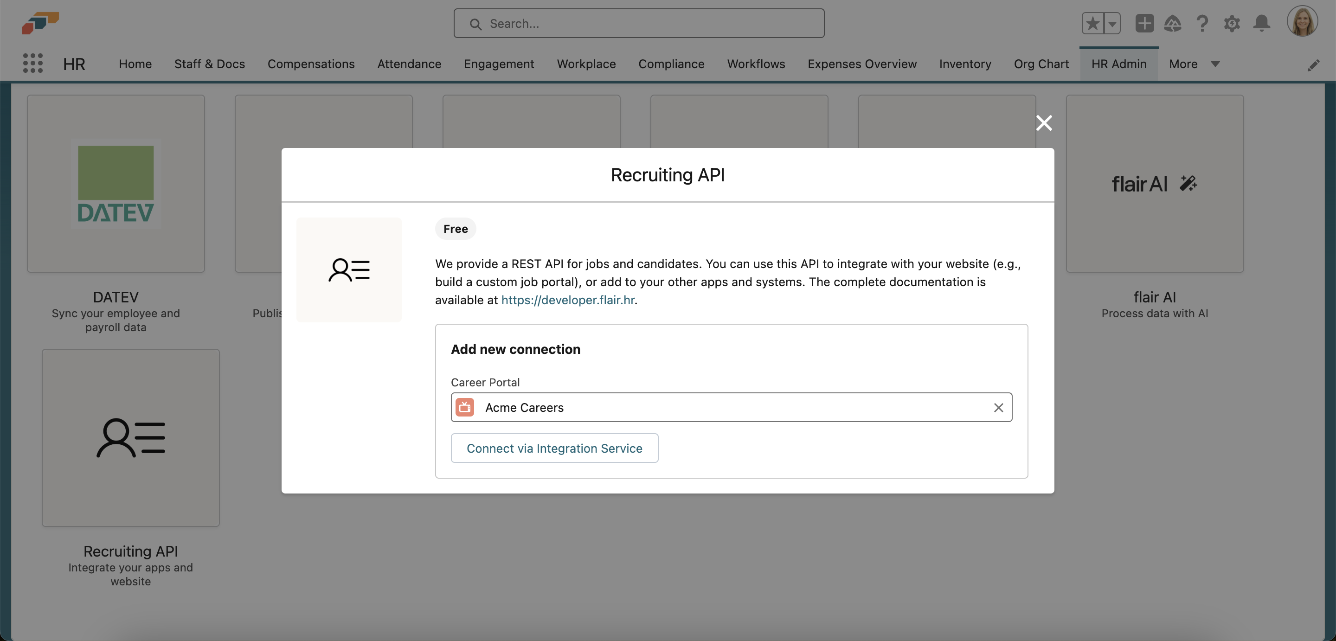Open the global create plus icon
The image size is (1336, 641).
tap(1144, 23)
